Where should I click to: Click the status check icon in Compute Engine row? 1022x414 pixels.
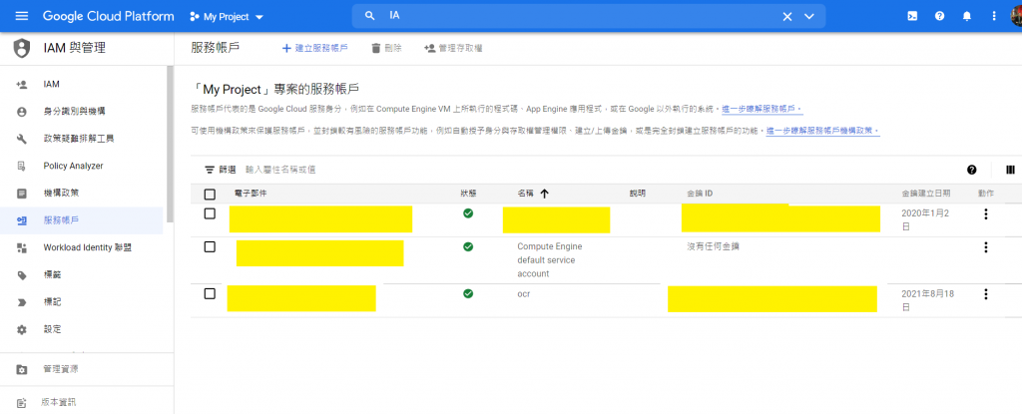point(468,246)
